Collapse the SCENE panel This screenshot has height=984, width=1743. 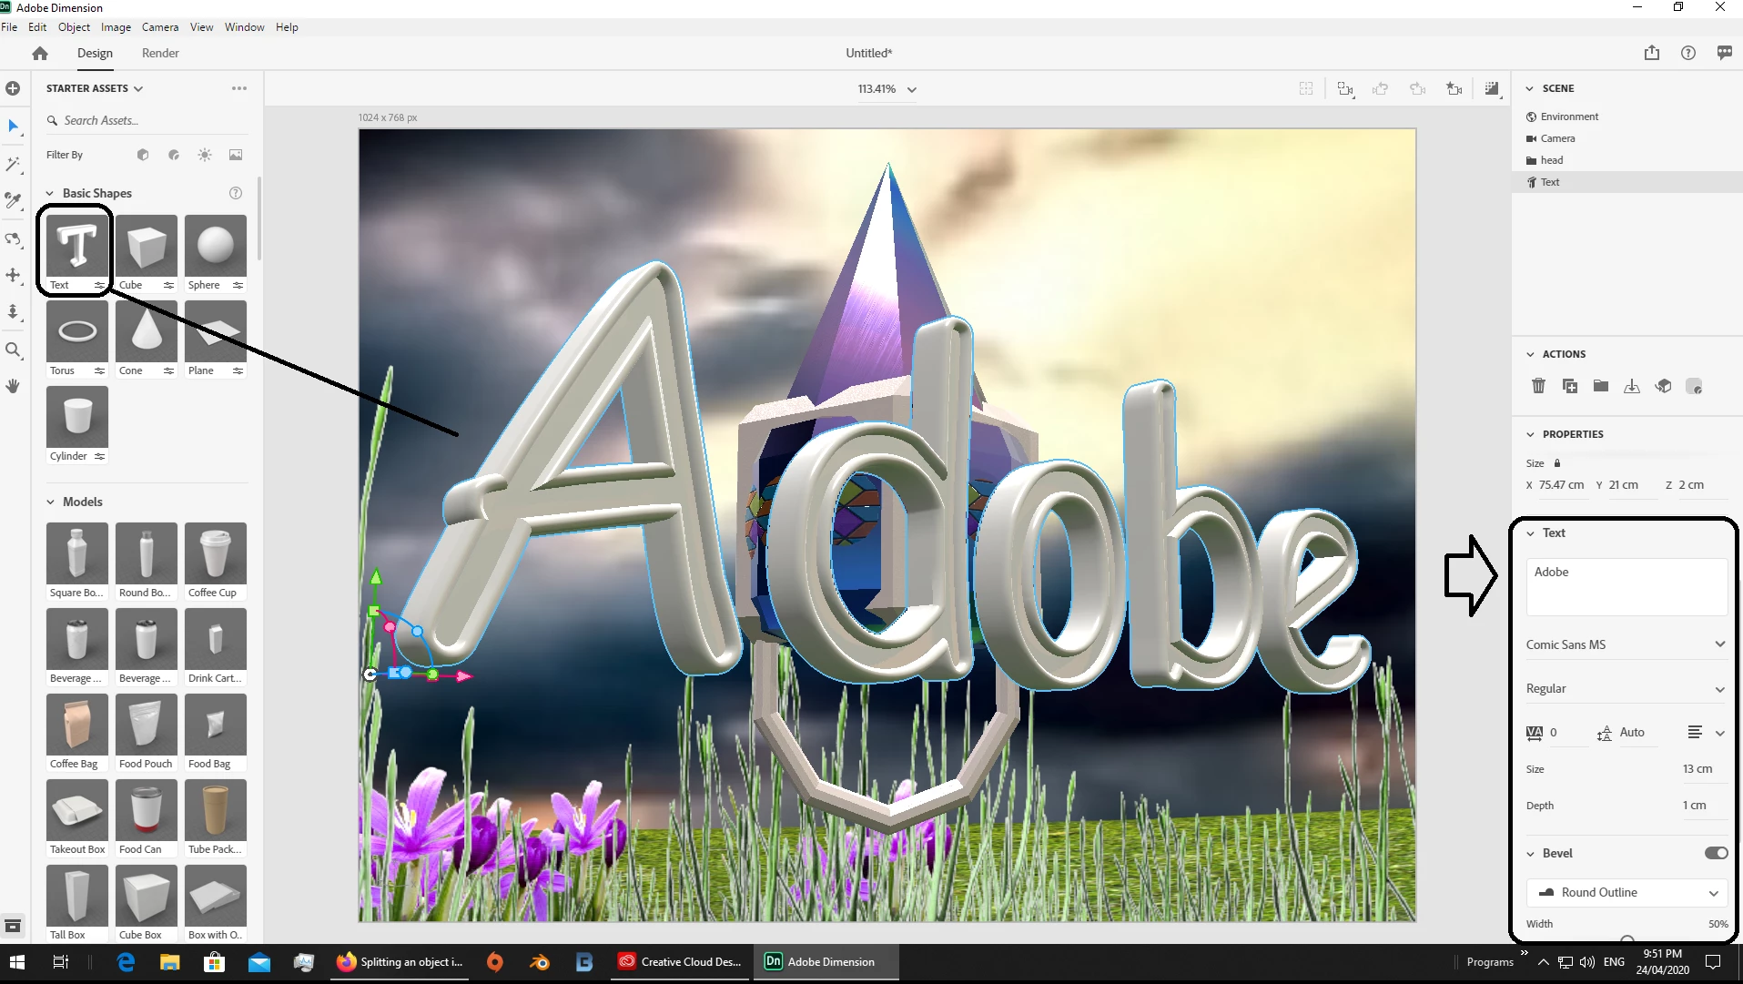pos(1530,88)
